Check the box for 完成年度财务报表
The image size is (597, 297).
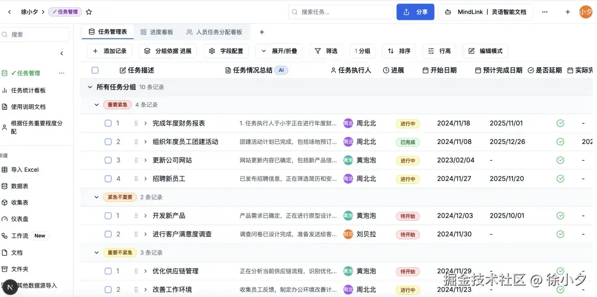click(x=108, y=123)
